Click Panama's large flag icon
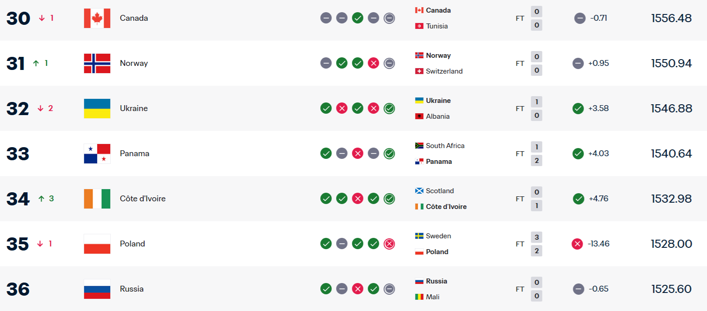 pos(97,153)
